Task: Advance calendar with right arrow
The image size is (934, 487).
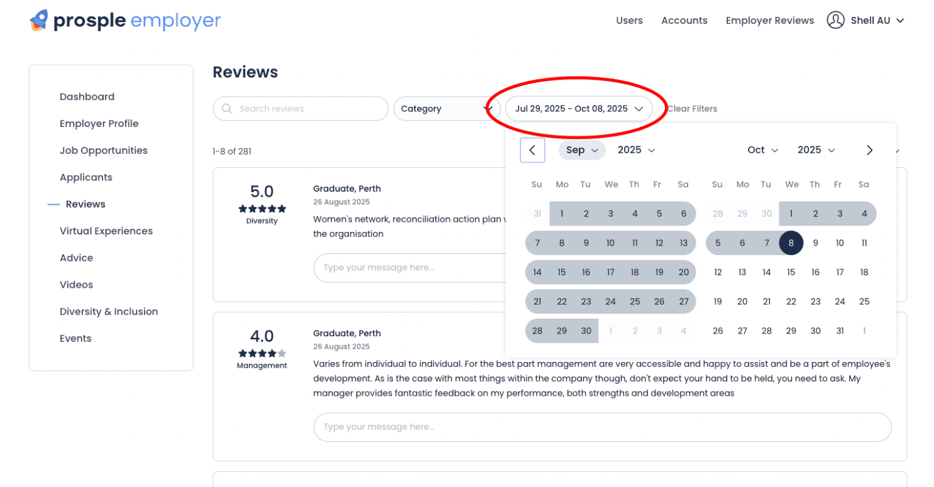Action: coord(869,150)
